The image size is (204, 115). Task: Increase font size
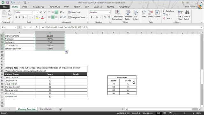click(41, 12)
